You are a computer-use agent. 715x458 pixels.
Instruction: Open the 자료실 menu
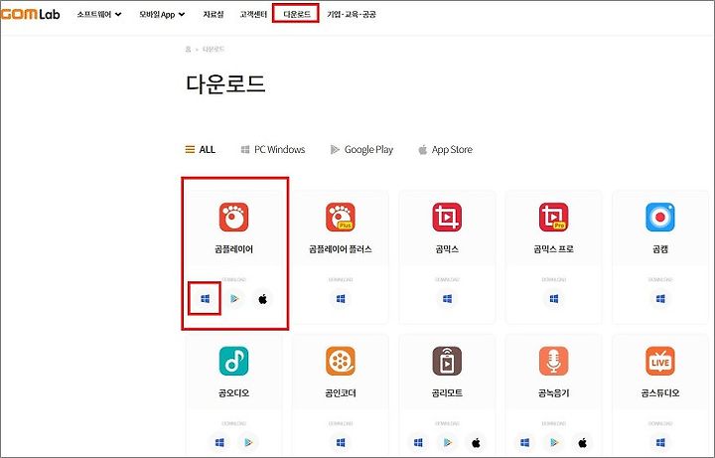(213, 14)
